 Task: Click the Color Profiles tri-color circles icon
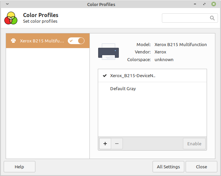coord(11,18)
